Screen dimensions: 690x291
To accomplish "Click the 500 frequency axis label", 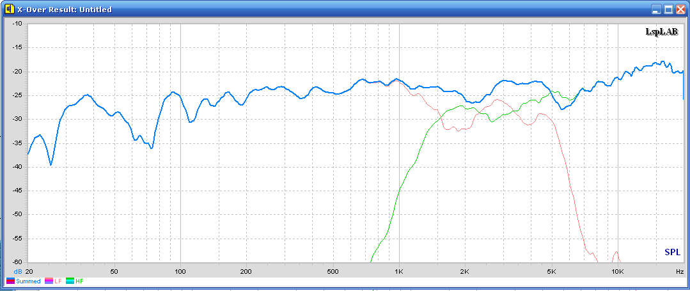I will coord(334,271).
